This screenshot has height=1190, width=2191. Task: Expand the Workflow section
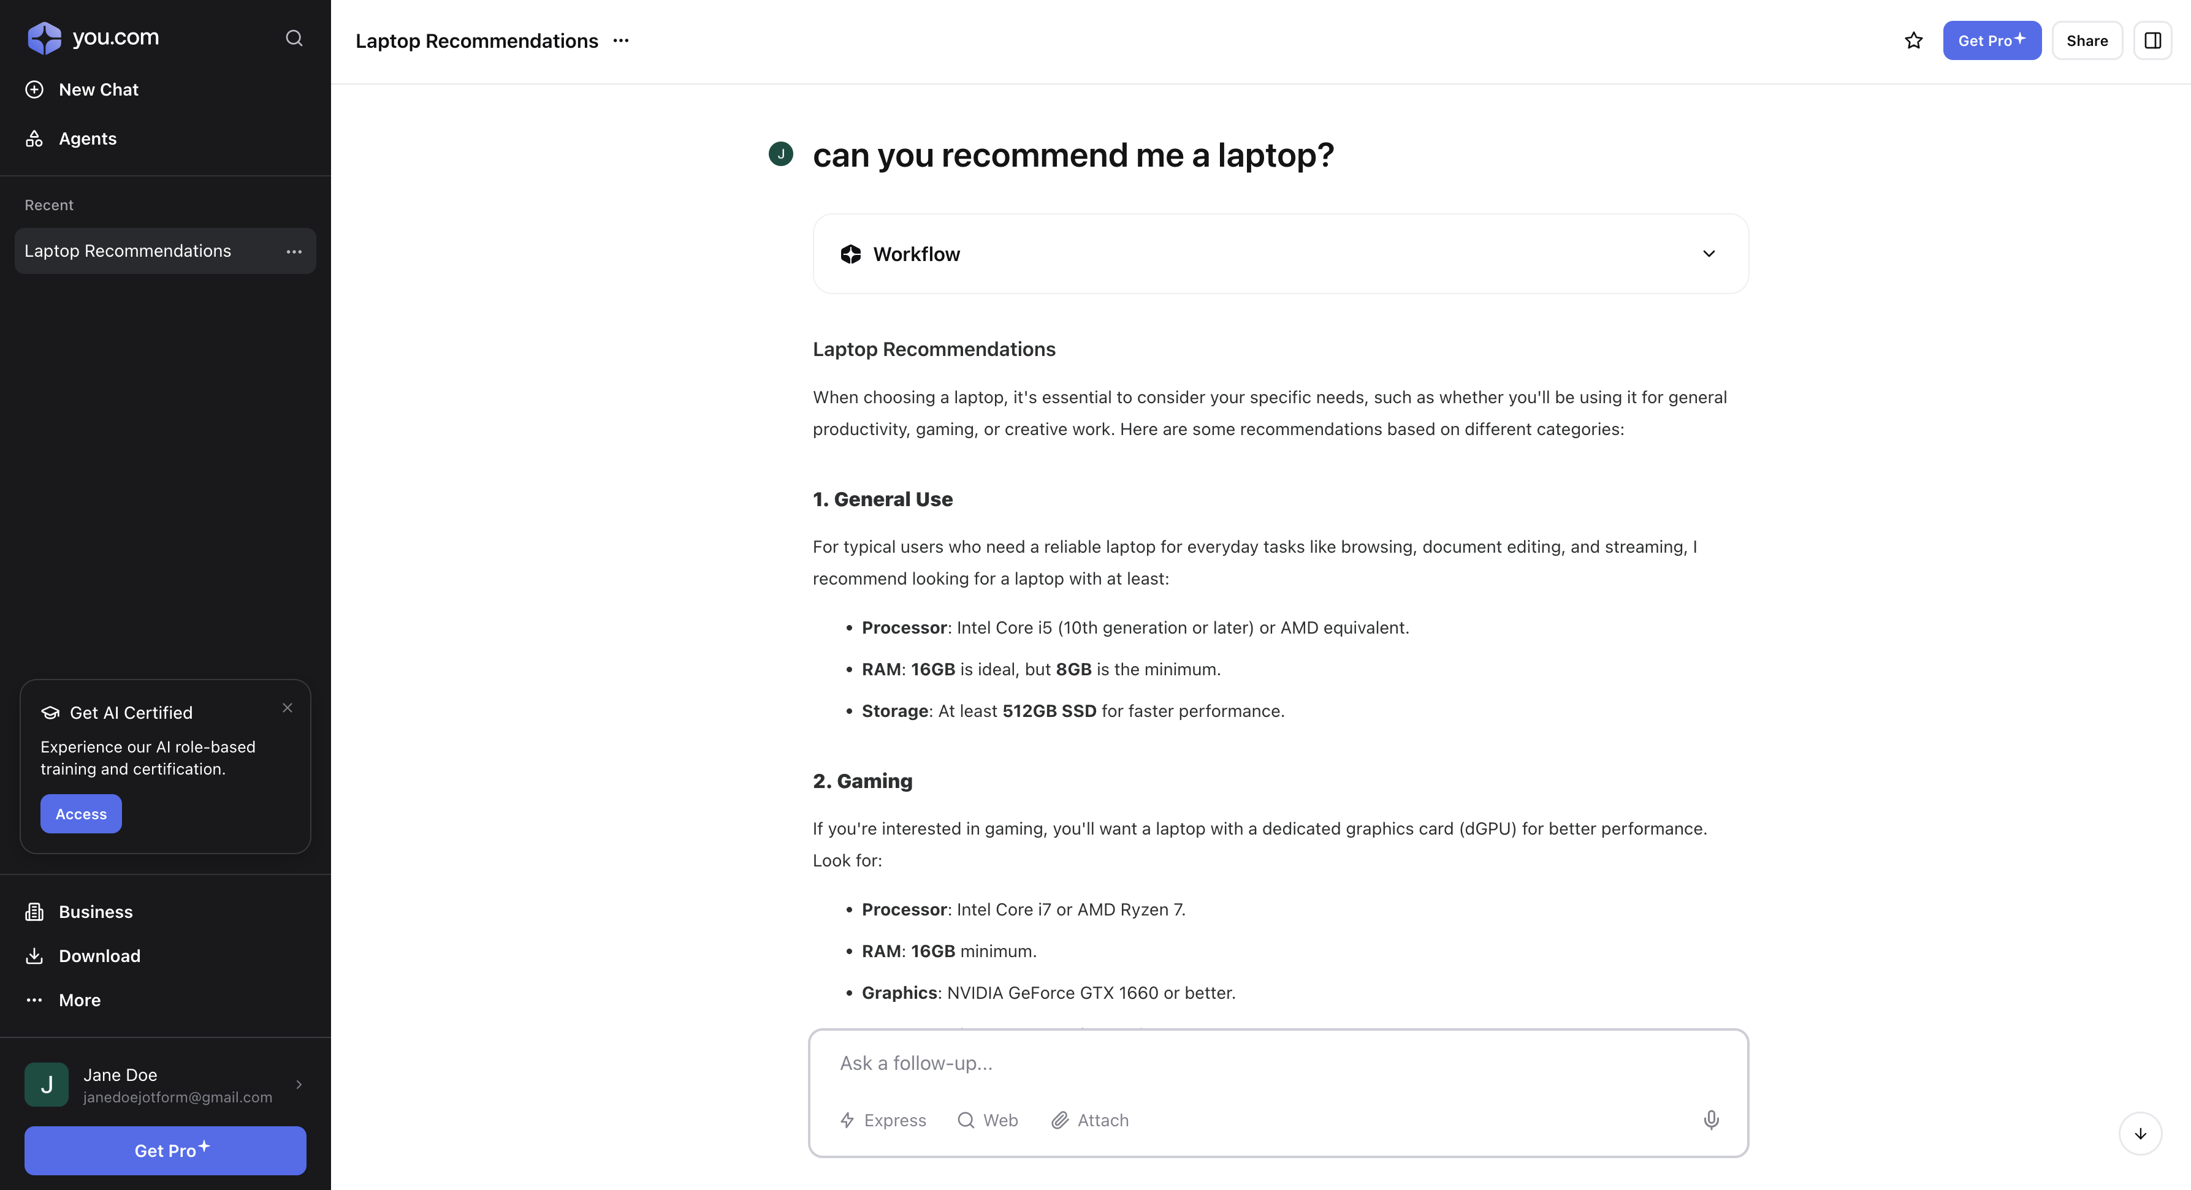[x=1708, y=254]
